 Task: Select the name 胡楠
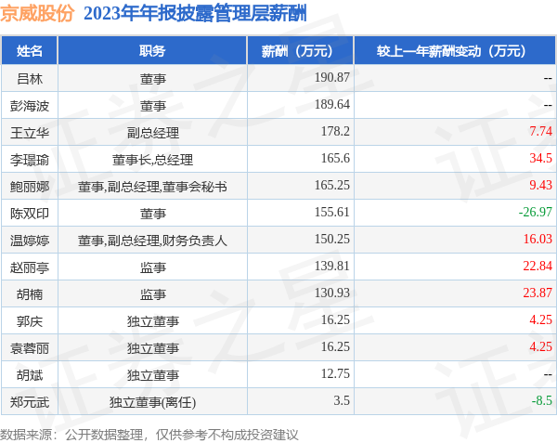point(30,294)
